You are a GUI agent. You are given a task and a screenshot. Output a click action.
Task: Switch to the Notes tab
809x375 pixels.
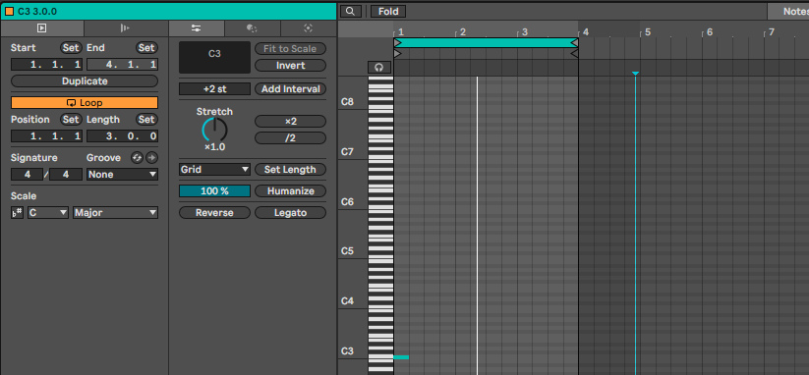coord(788,12)
